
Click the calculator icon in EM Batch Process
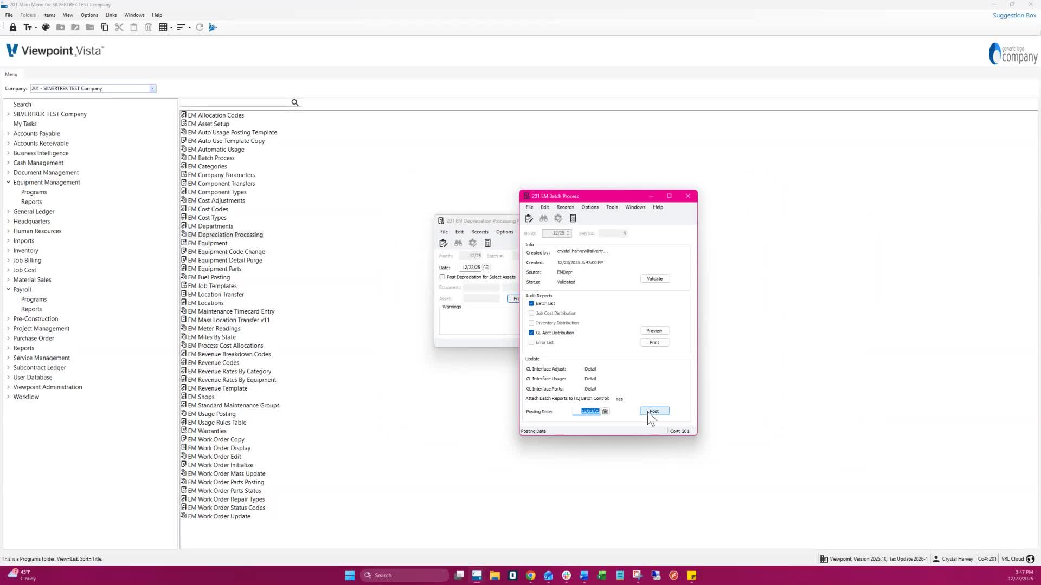(x=573, y=218)
